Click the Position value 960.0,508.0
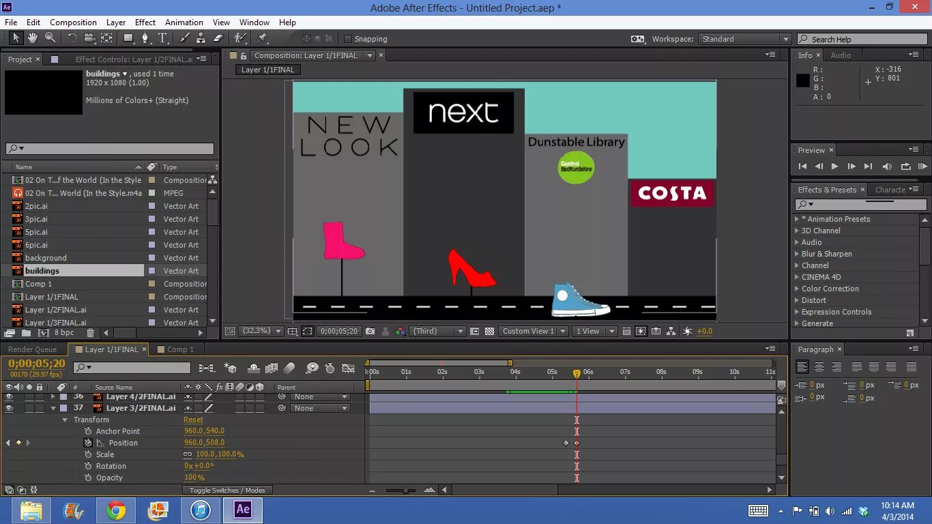 pos(204,443)
